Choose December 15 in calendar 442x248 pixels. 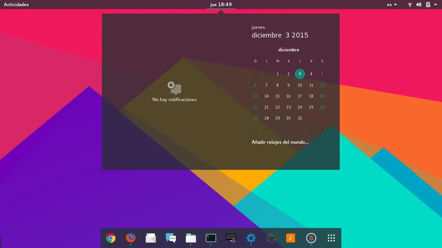277,96
